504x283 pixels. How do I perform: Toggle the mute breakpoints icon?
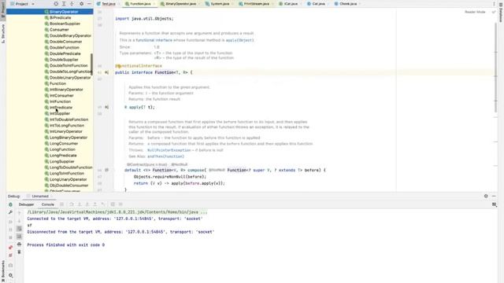[10, 255]
